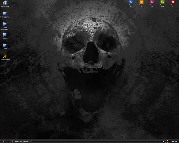Click the browser icon in TSGK taskbar button
179x143 pixels.
click(12, 141)
